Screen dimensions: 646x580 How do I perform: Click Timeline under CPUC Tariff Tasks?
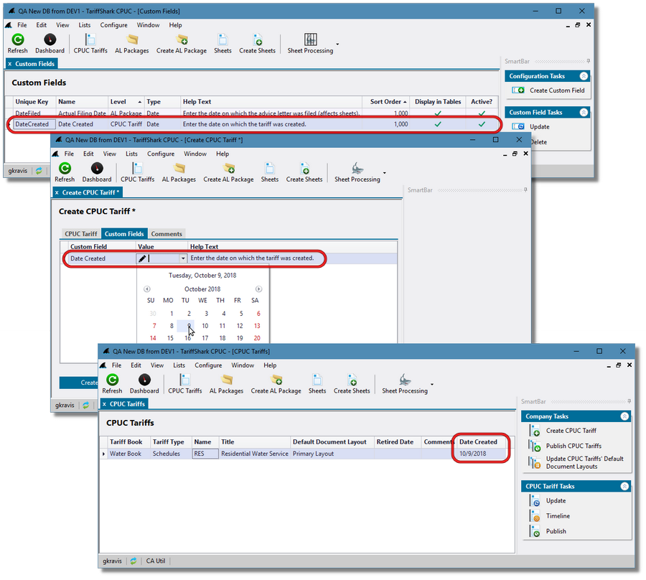[x=550, y=515]
